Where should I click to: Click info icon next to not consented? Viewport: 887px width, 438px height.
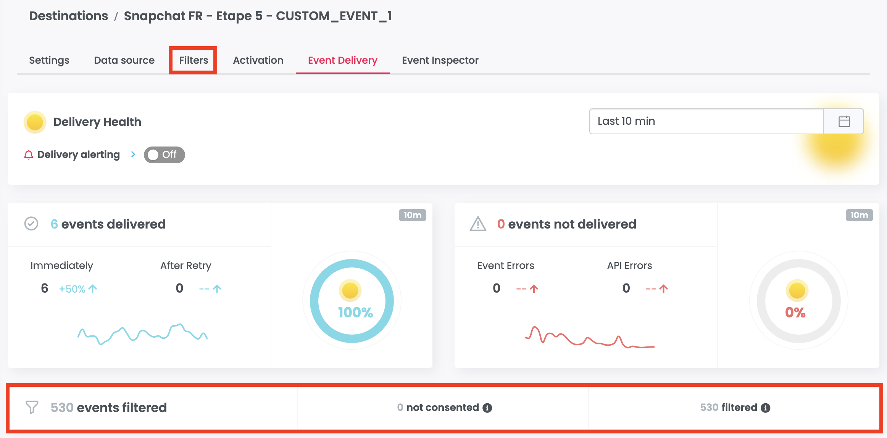click(487, 408)
